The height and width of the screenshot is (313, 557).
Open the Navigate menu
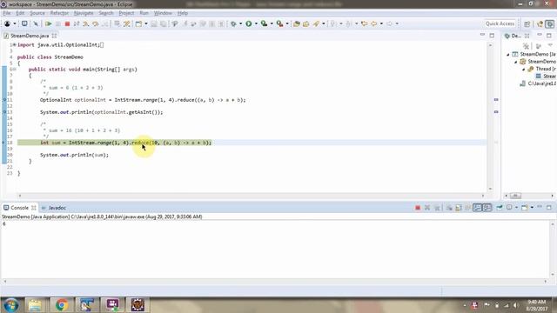(84, 13)
